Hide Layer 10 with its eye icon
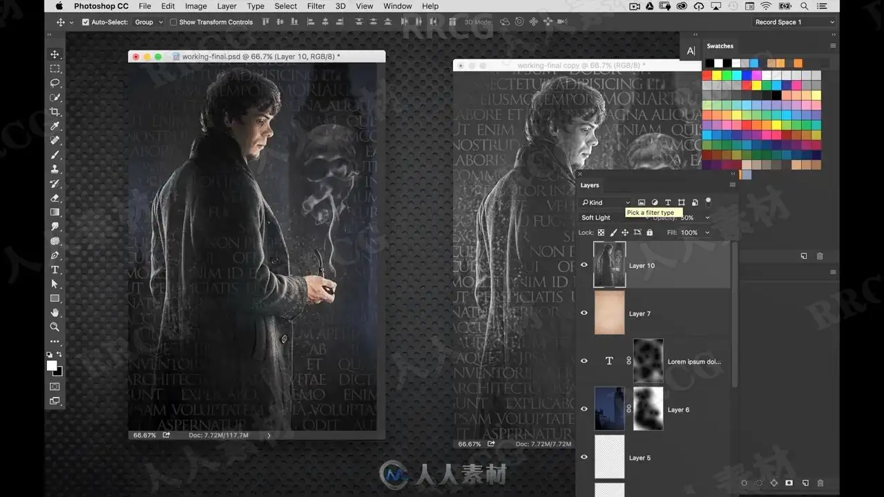 pyautogui.click(x=584, y=265)
